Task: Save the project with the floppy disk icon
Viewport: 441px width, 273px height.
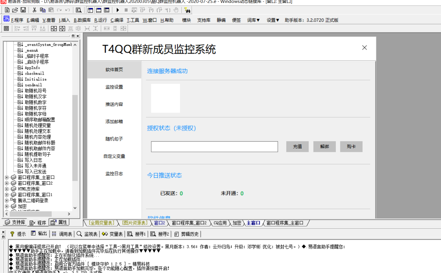Action: click(x=23, y=10)
